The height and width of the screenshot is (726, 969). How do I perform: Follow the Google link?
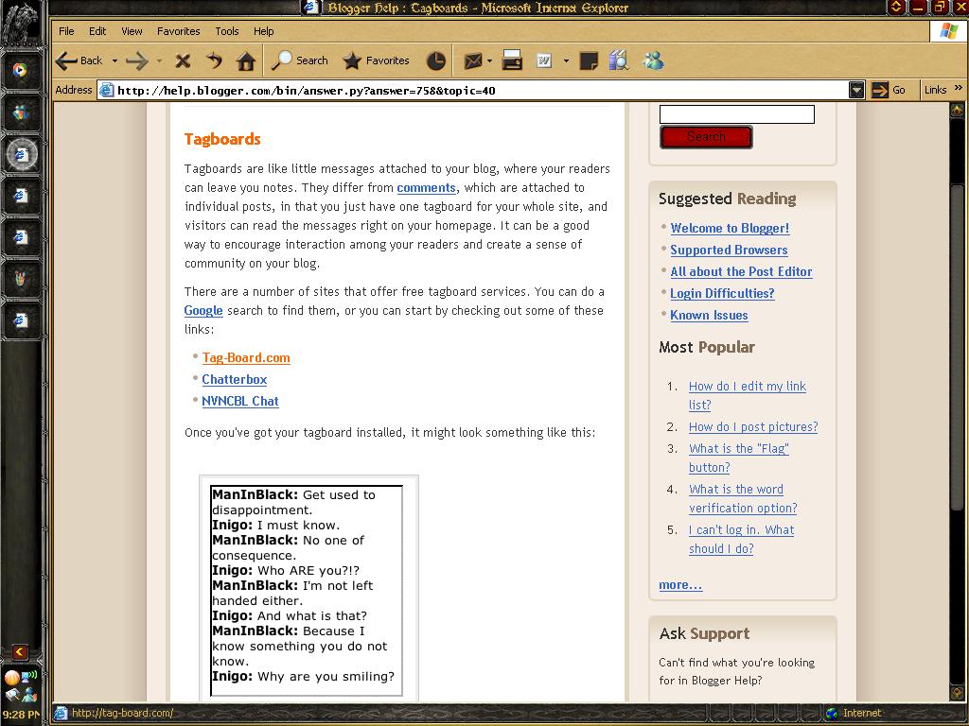pos(203,310)
